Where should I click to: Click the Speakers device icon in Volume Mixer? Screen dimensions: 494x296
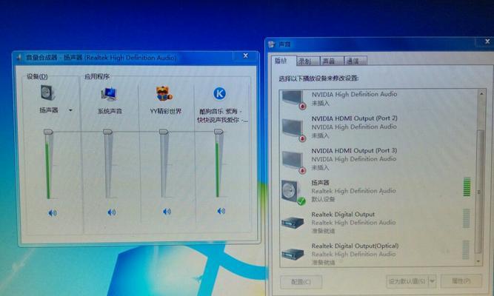point(48,92)
